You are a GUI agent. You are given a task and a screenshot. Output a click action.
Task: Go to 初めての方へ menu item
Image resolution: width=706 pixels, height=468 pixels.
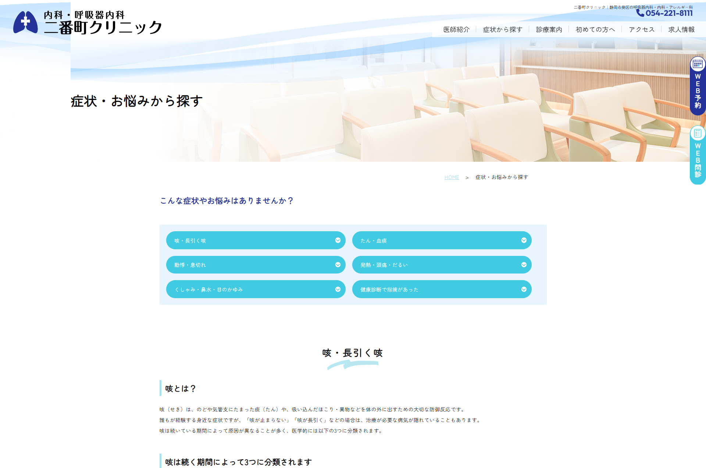pos(595,29)
